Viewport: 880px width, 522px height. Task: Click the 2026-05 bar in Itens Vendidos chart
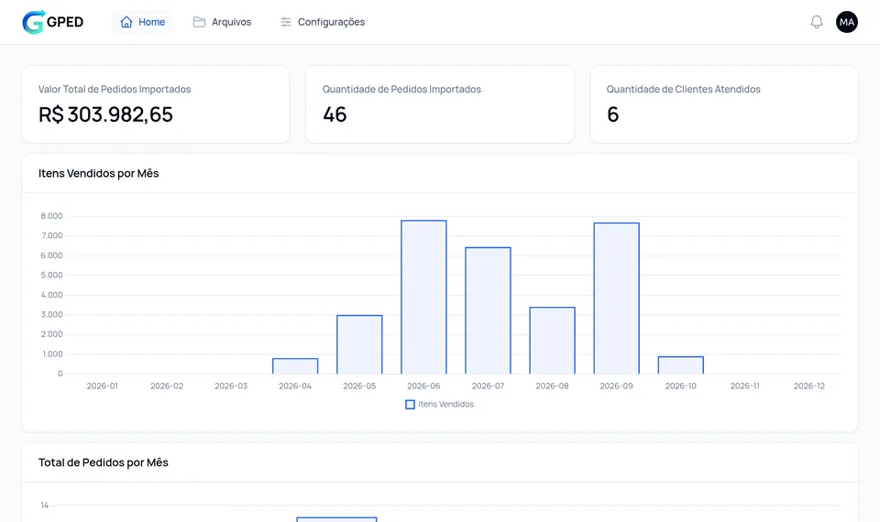coord(359,344)
